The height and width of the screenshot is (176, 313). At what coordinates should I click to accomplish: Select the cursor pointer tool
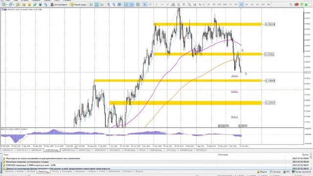(x=145, y=4)
